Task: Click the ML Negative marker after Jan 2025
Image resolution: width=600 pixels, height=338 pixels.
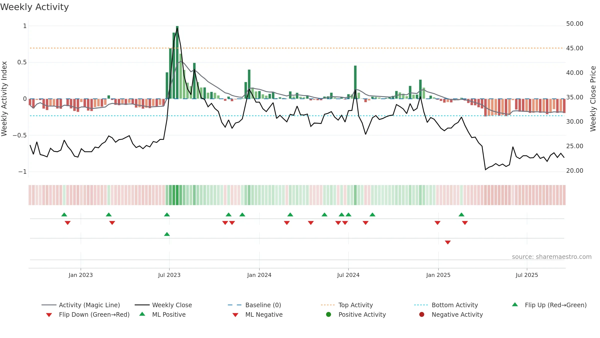Action: pos(448,242)
